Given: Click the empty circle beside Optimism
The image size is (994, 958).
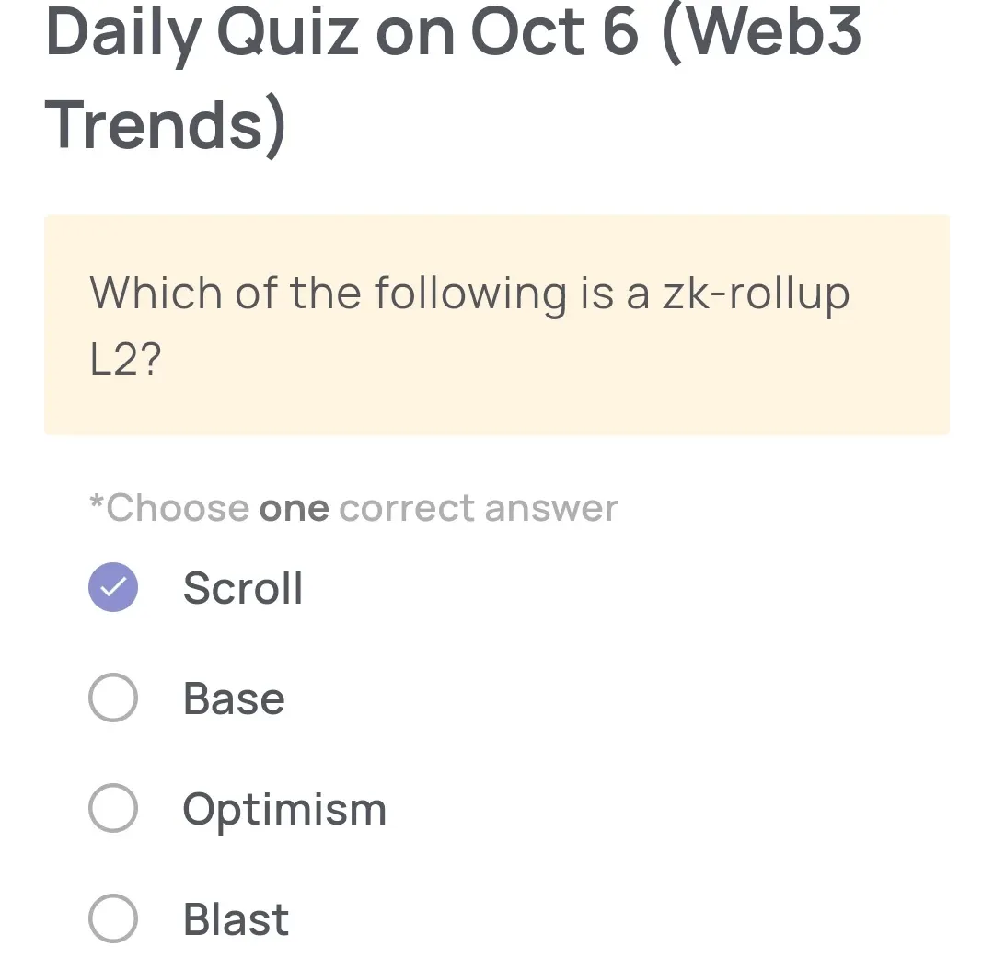Looking at the screenshot, I should [x=112, y=808].
